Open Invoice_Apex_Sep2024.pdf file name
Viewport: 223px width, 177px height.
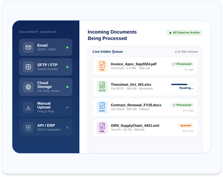(x=134, y=64)
